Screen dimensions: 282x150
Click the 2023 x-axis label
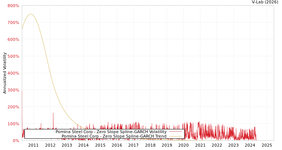pyautogui.click(x=233, y=145)
